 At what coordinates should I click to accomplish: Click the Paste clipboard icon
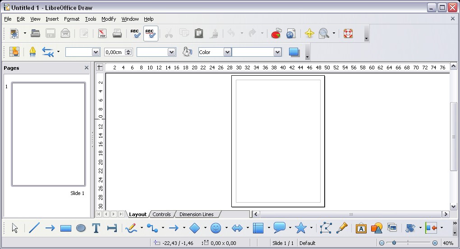(199, 33)
